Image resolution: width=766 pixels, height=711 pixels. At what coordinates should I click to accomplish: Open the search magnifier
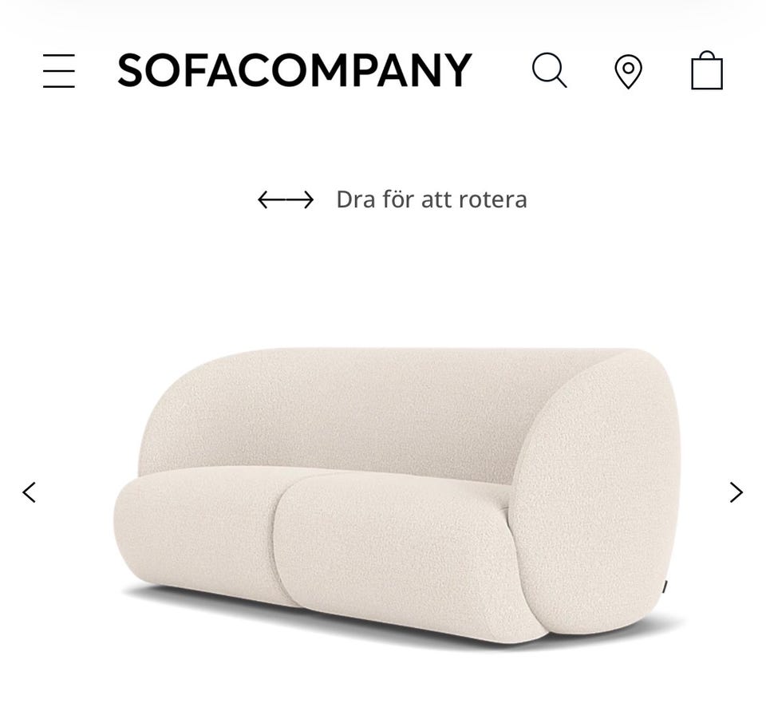[549, 70]
